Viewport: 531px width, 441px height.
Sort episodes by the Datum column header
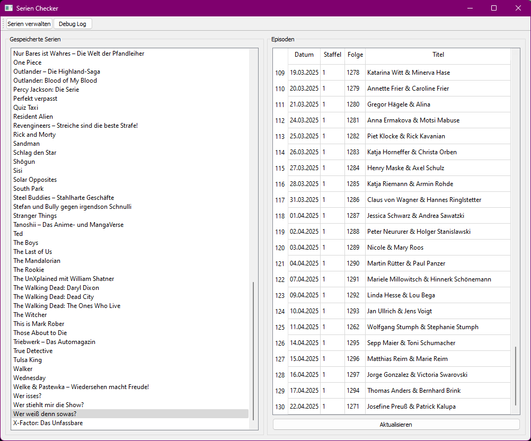pos(304,55)
